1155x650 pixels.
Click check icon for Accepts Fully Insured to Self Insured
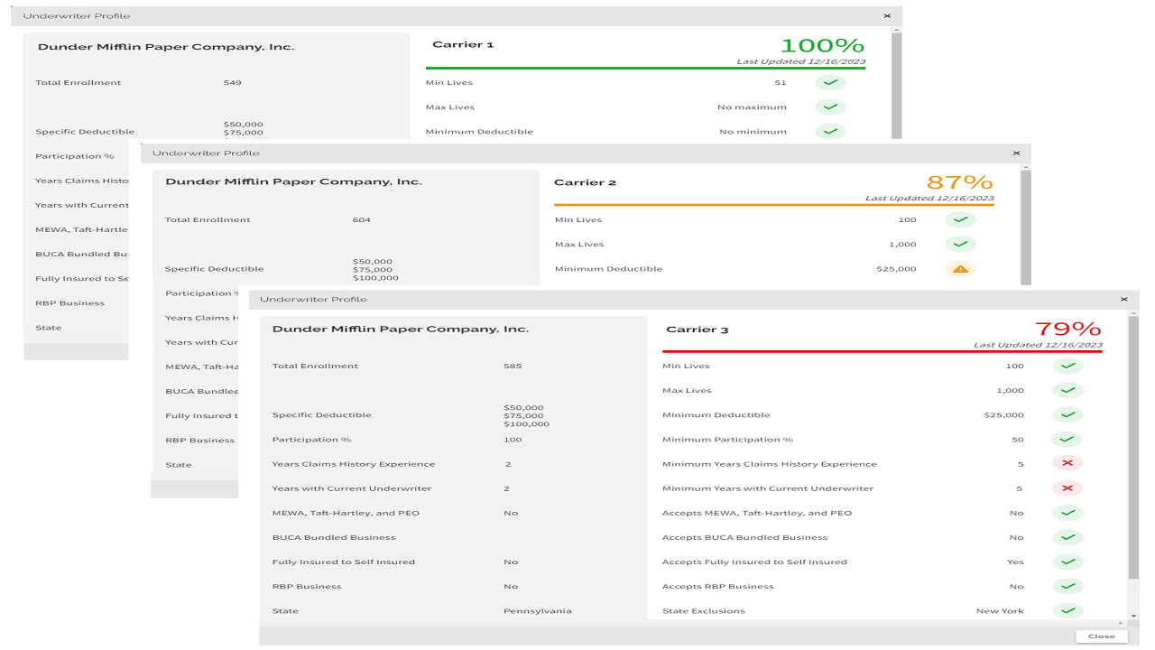(1067, 562)
